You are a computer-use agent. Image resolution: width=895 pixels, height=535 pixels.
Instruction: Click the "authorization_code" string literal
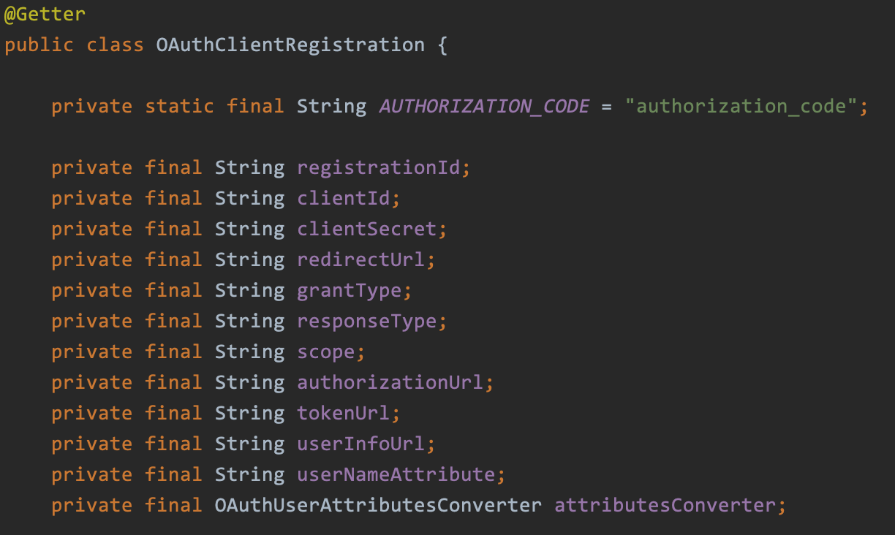click(x=741, y=107)
